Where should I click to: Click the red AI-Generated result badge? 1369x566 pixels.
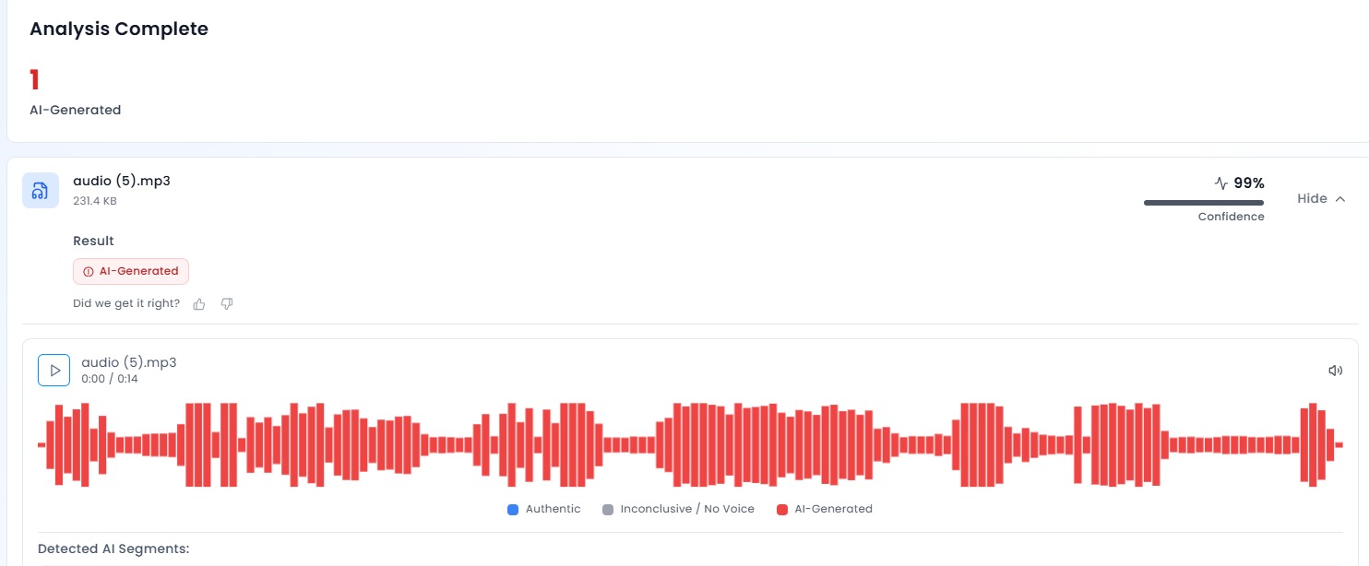click(131, 271)
